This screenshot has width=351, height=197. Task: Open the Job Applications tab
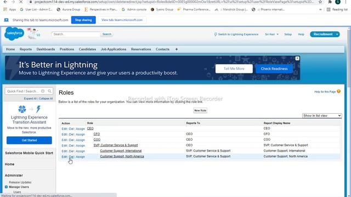[114, 49]
